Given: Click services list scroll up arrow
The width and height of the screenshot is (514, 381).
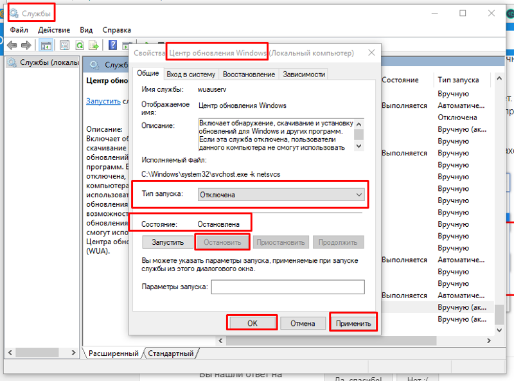Looking at the screenshot, I should tap(499, 78).
